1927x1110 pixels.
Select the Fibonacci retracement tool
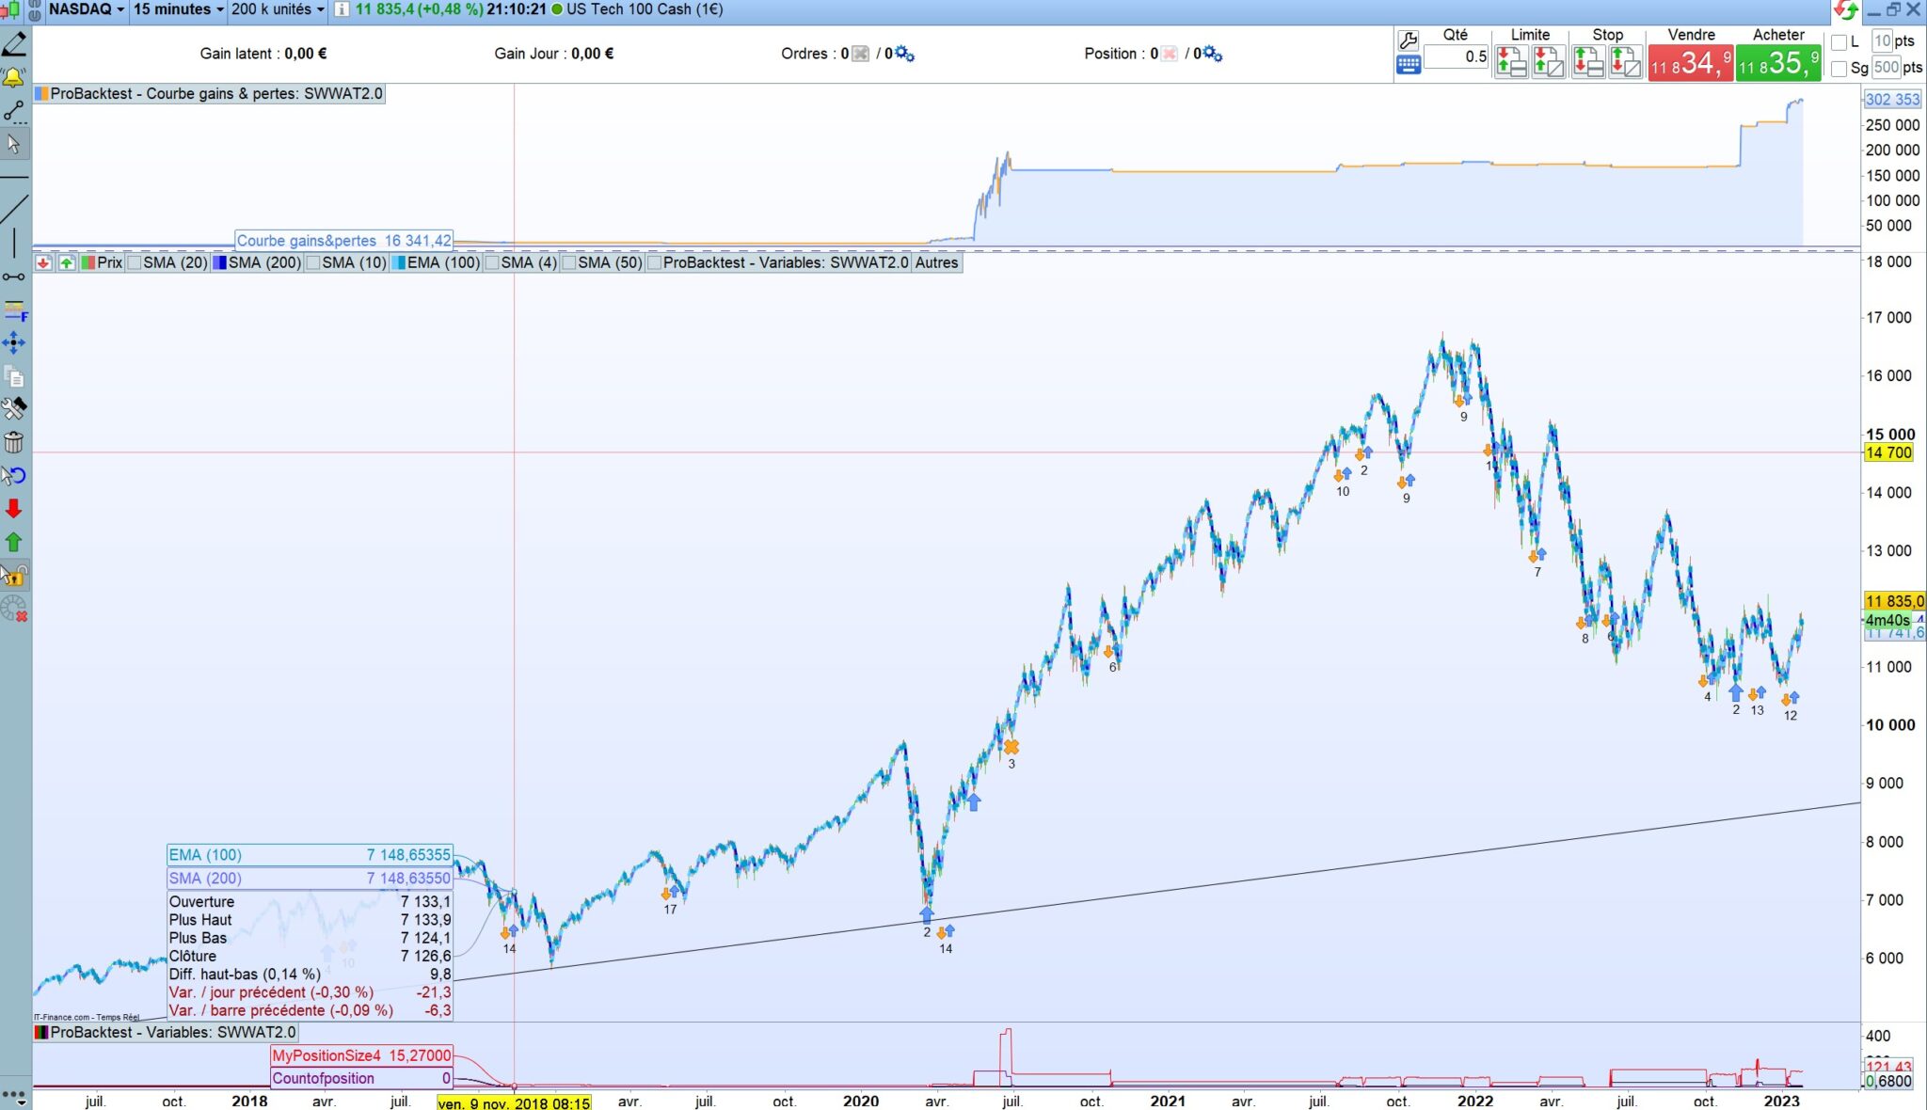tap(14, 310)
